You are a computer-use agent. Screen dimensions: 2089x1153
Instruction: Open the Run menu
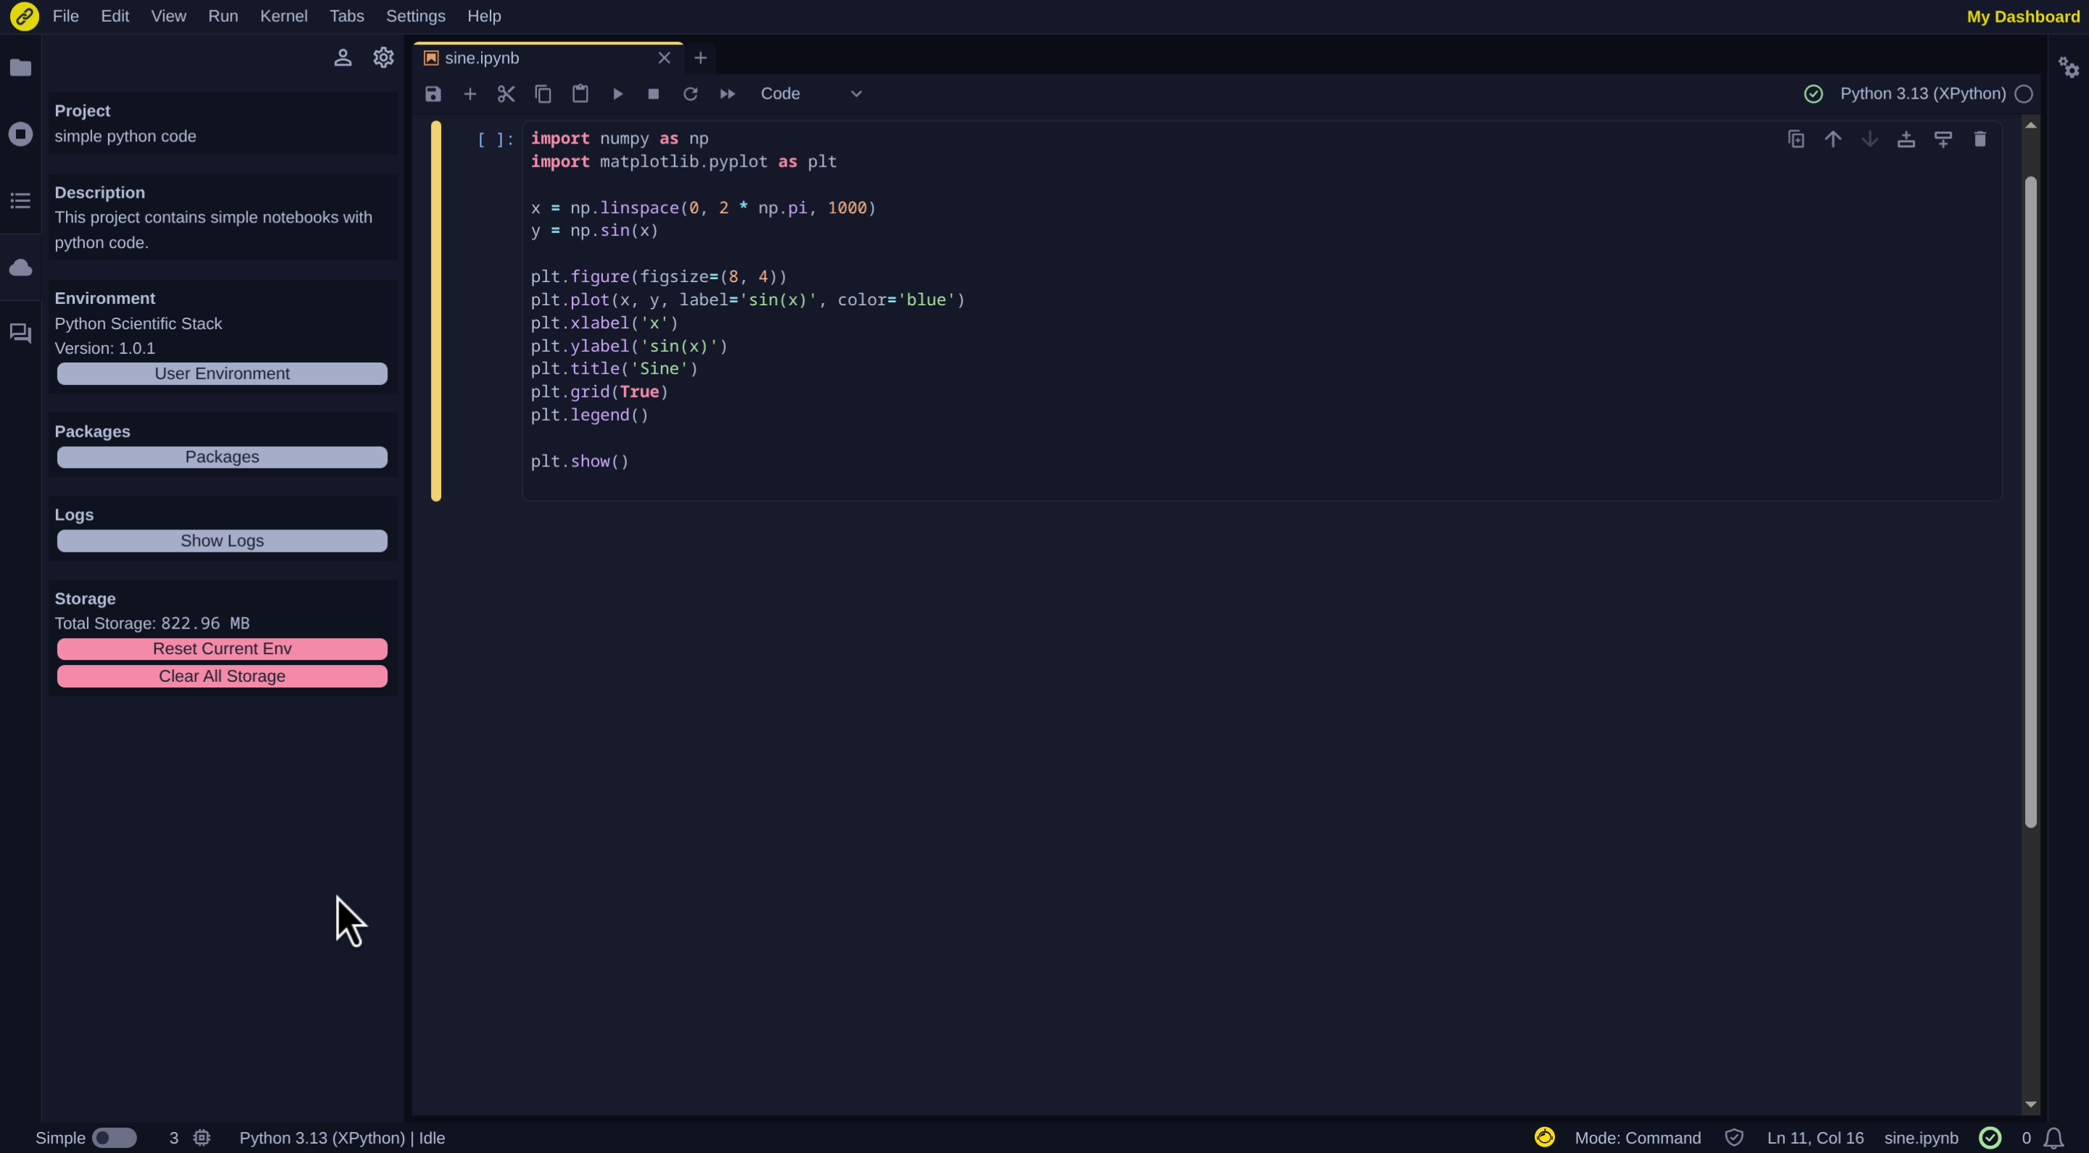tap(222, 15)
